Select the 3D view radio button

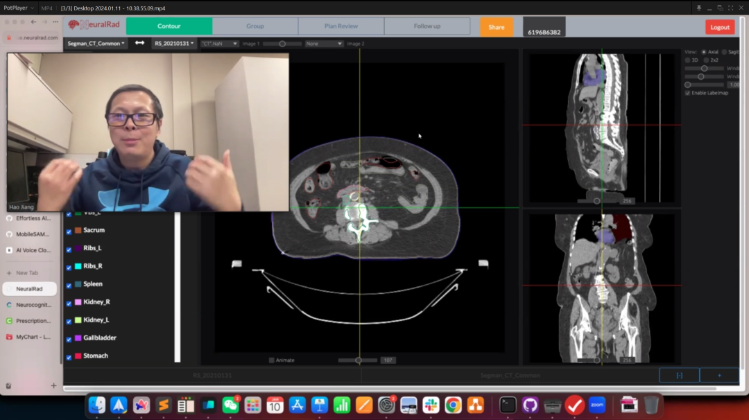tap(688, 60)
